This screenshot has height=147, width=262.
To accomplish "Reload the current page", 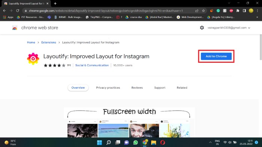I will [x=18, y=11].
